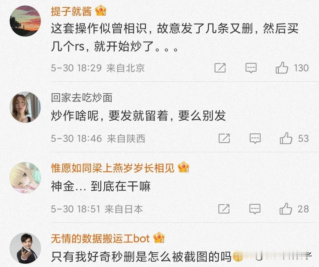Open profile of username 回家去吃炒面
The width and height of the screenshot is (319, 267).
(82, 98)
